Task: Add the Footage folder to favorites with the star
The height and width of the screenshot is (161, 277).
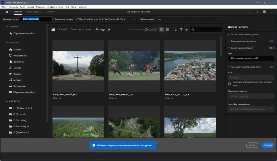Action: point(109,30)
